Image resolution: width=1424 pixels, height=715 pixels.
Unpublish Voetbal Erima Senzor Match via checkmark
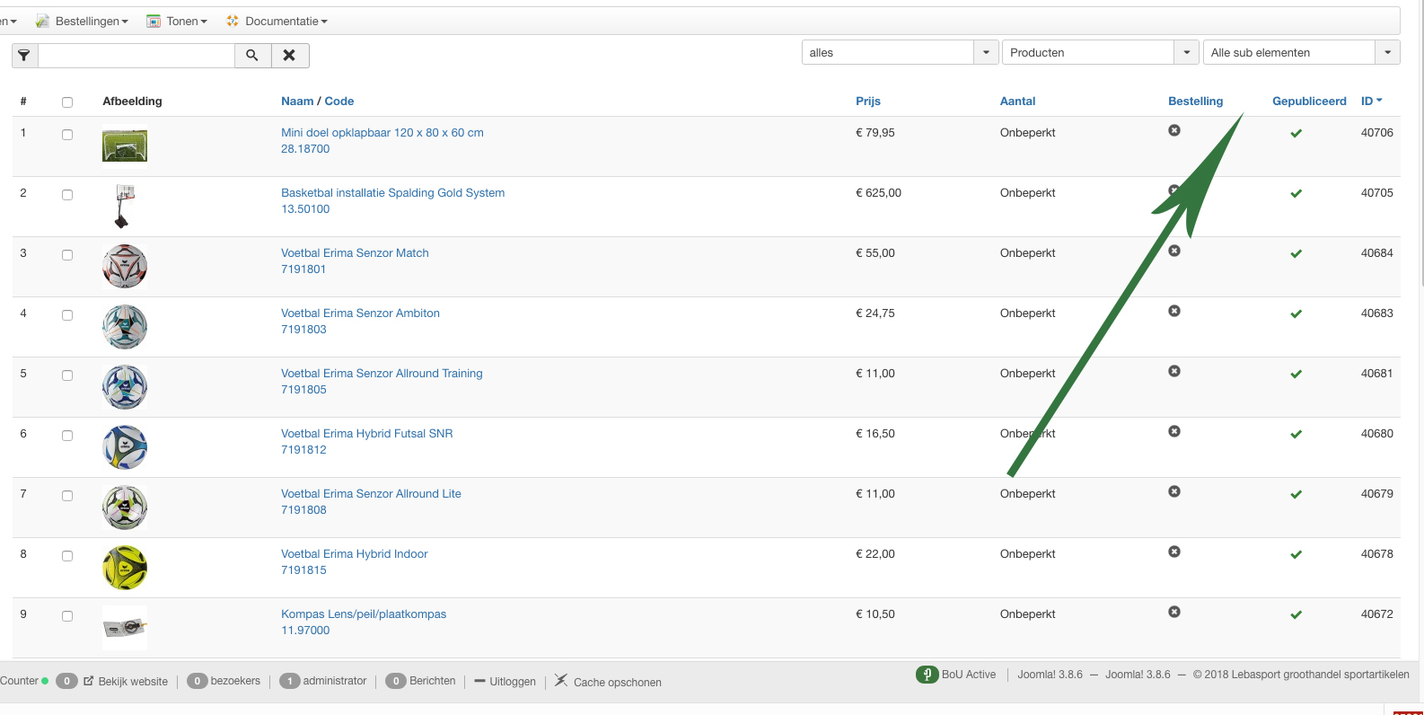click(1296, 254)
